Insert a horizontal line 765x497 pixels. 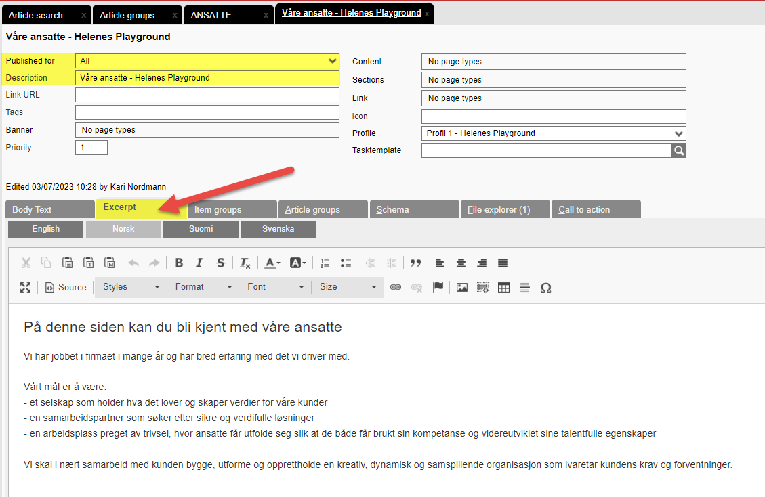point(524,287)
